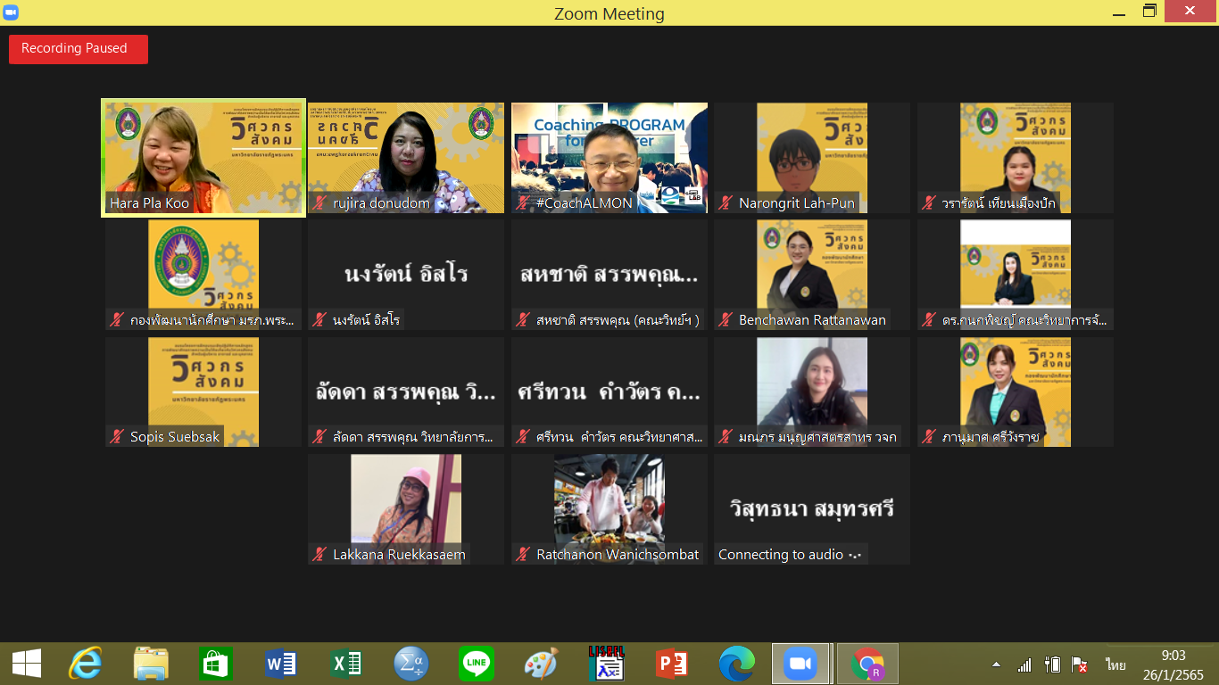Select Lakkana Ruekkasaem's video tile

[406, 509]
